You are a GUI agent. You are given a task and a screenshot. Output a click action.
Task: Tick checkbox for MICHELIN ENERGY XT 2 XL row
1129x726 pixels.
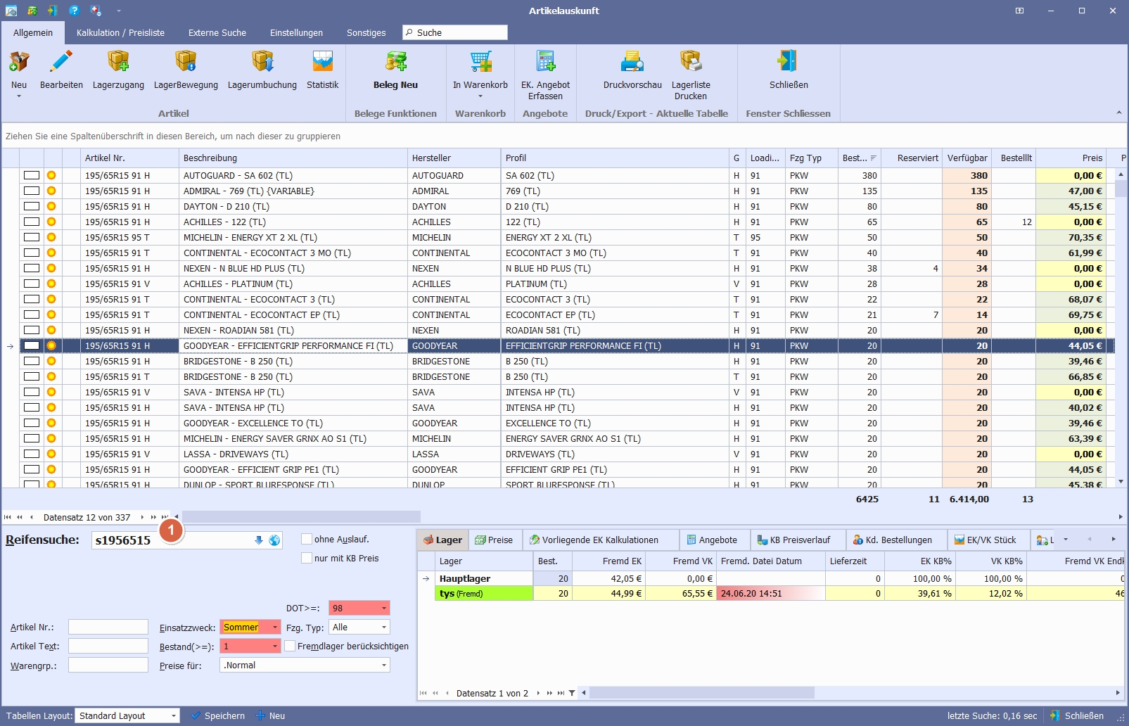point(32,237)
